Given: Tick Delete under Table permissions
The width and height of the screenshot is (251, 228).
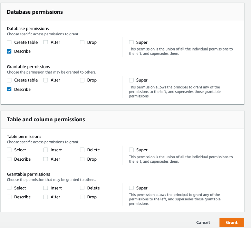Looking at the screenshot, I should pyautogui.click(x=82, y=150).
